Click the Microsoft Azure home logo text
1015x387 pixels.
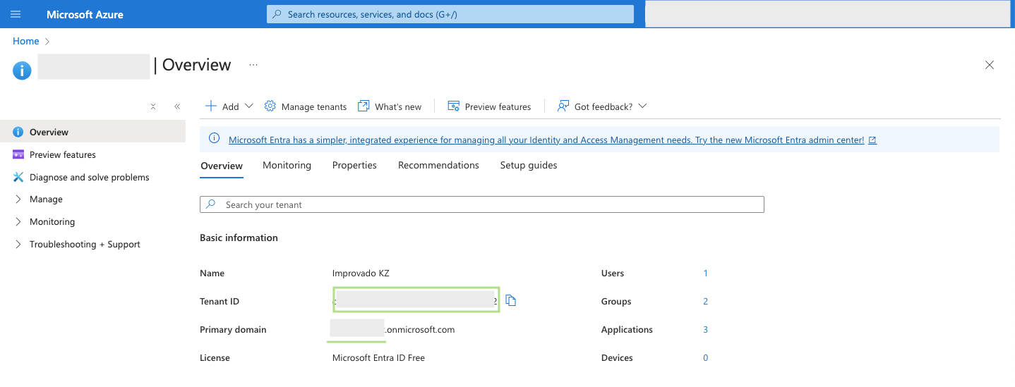coord(85,14)
